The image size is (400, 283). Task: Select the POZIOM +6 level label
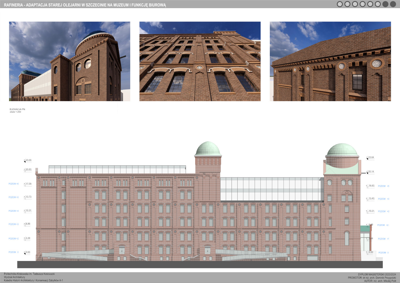coord(14,184)
